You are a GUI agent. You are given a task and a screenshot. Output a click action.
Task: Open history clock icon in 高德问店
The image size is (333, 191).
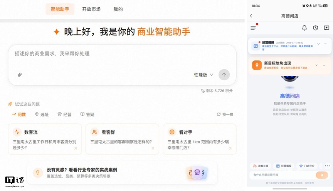pos(315,28)
